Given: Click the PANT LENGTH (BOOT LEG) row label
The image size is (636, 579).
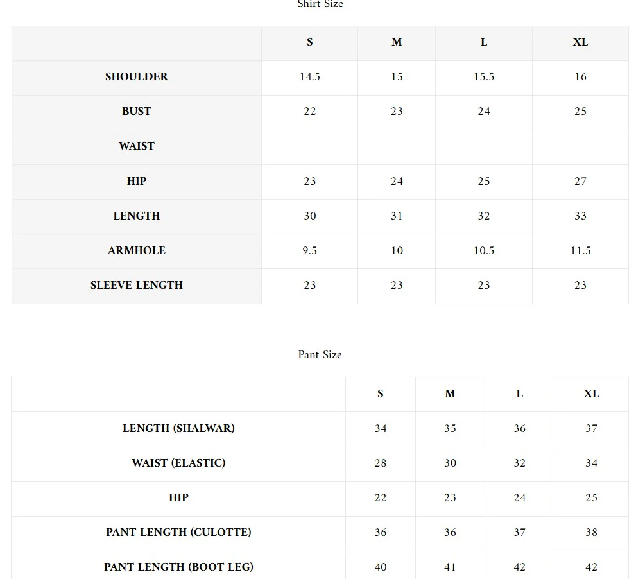Looking at the screenshot, I should [178, 567].
